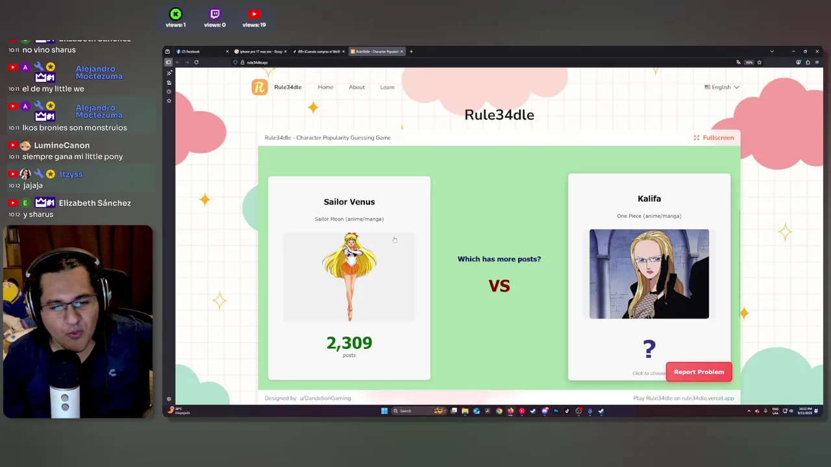Viewport: 831px width, 467px height.
Task: Open the Windows Start menu
Action: pyautogui.click(x=384, y=411)
